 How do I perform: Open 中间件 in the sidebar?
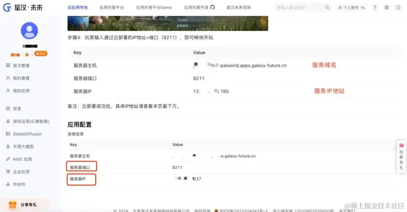coord(19,184)
